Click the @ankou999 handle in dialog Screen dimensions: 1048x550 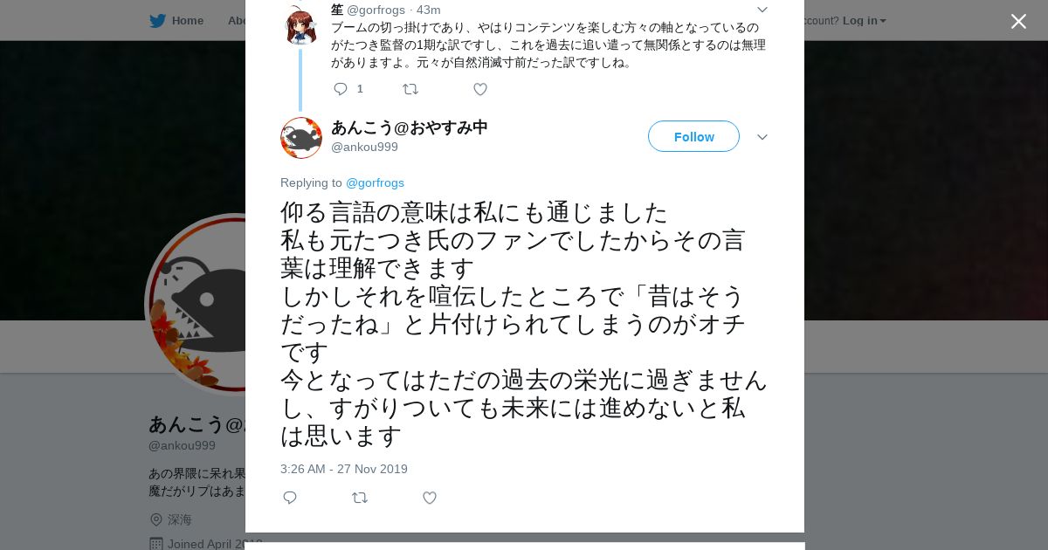tap(364, 147)
